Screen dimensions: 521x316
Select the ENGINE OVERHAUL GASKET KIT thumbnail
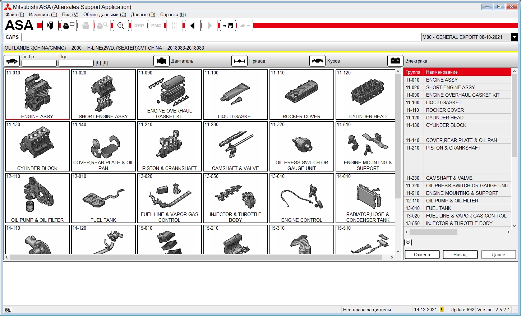coord(170,95)
